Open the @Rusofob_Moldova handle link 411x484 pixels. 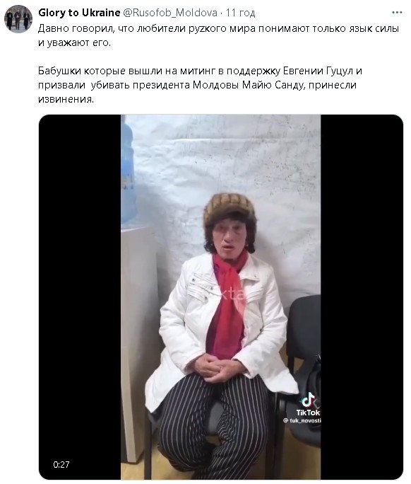(170, 13)
